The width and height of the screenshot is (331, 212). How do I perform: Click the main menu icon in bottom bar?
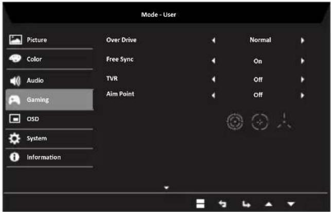(x=200, y=204)
